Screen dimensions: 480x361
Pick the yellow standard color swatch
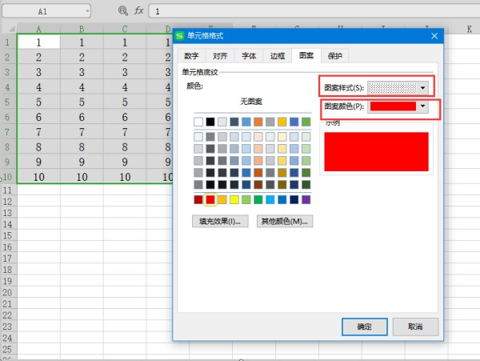pos(234,199)
